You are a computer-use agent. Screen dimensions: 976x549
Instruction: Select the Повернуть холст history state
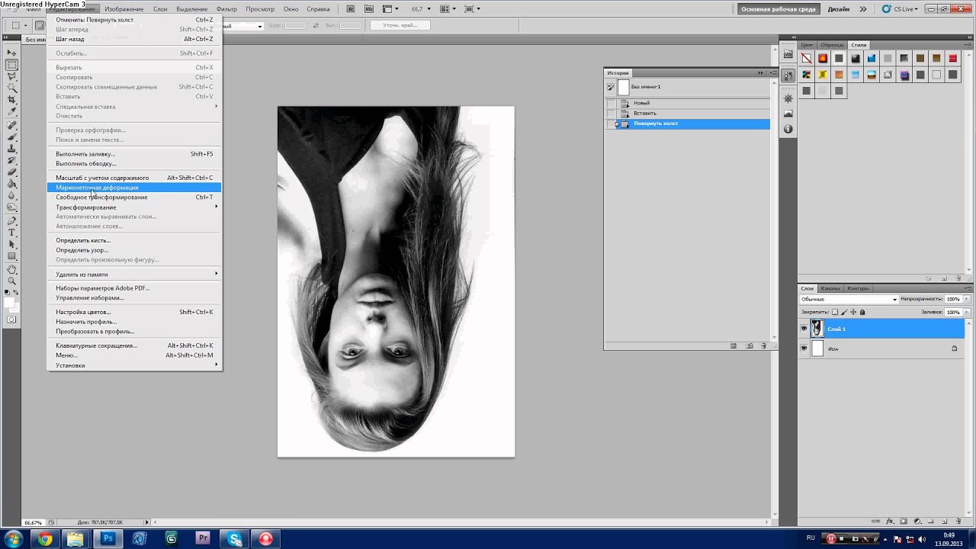tap(687, 124)
